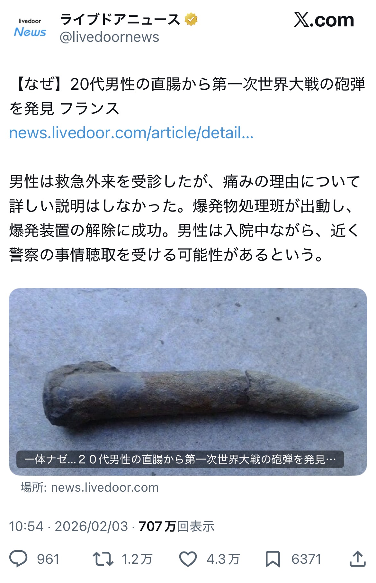This screenshot has width=376, height=583.
Task: Click the 6371 bookmarks count
Action: [x=306, y=559]
